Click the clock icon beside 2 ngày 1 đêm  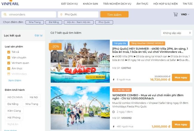(113, 112)
